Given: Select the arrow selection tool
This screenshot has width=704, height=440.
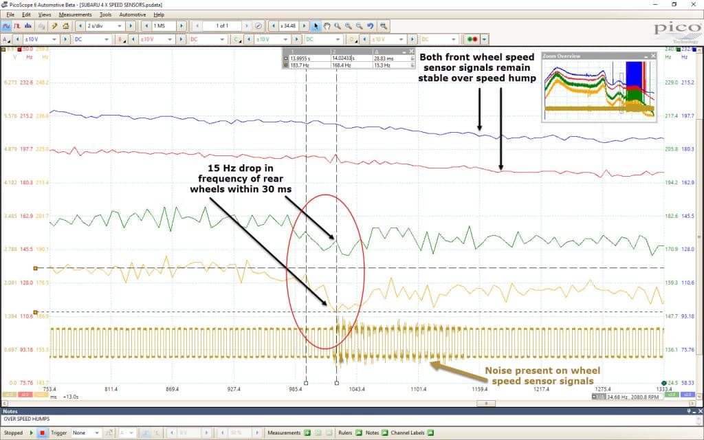Looking at the screenshot, I should pyautogui.click(x=316, y=26).
